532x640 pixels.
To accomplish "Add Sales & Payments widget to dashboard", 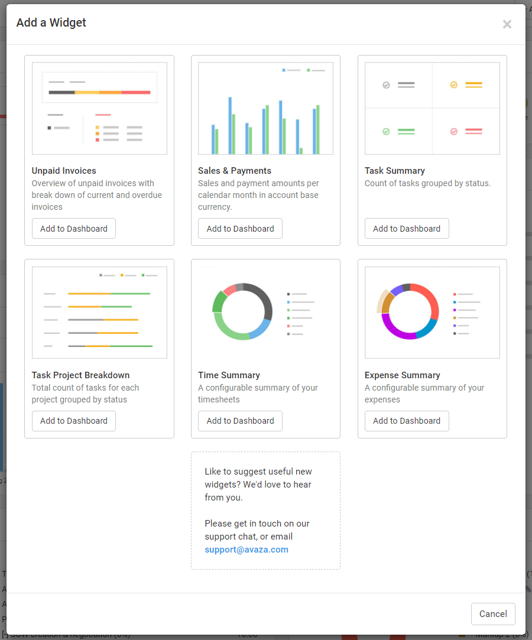I will [x=240, y=229].
